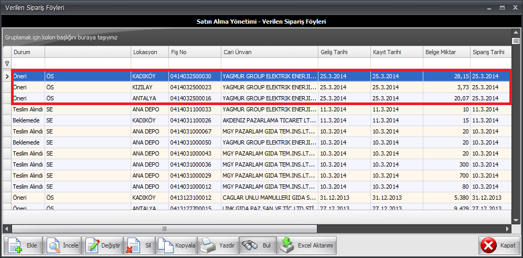Delete the record using the Sil icon
The image size is (523, 258).
tap(132, 245)
